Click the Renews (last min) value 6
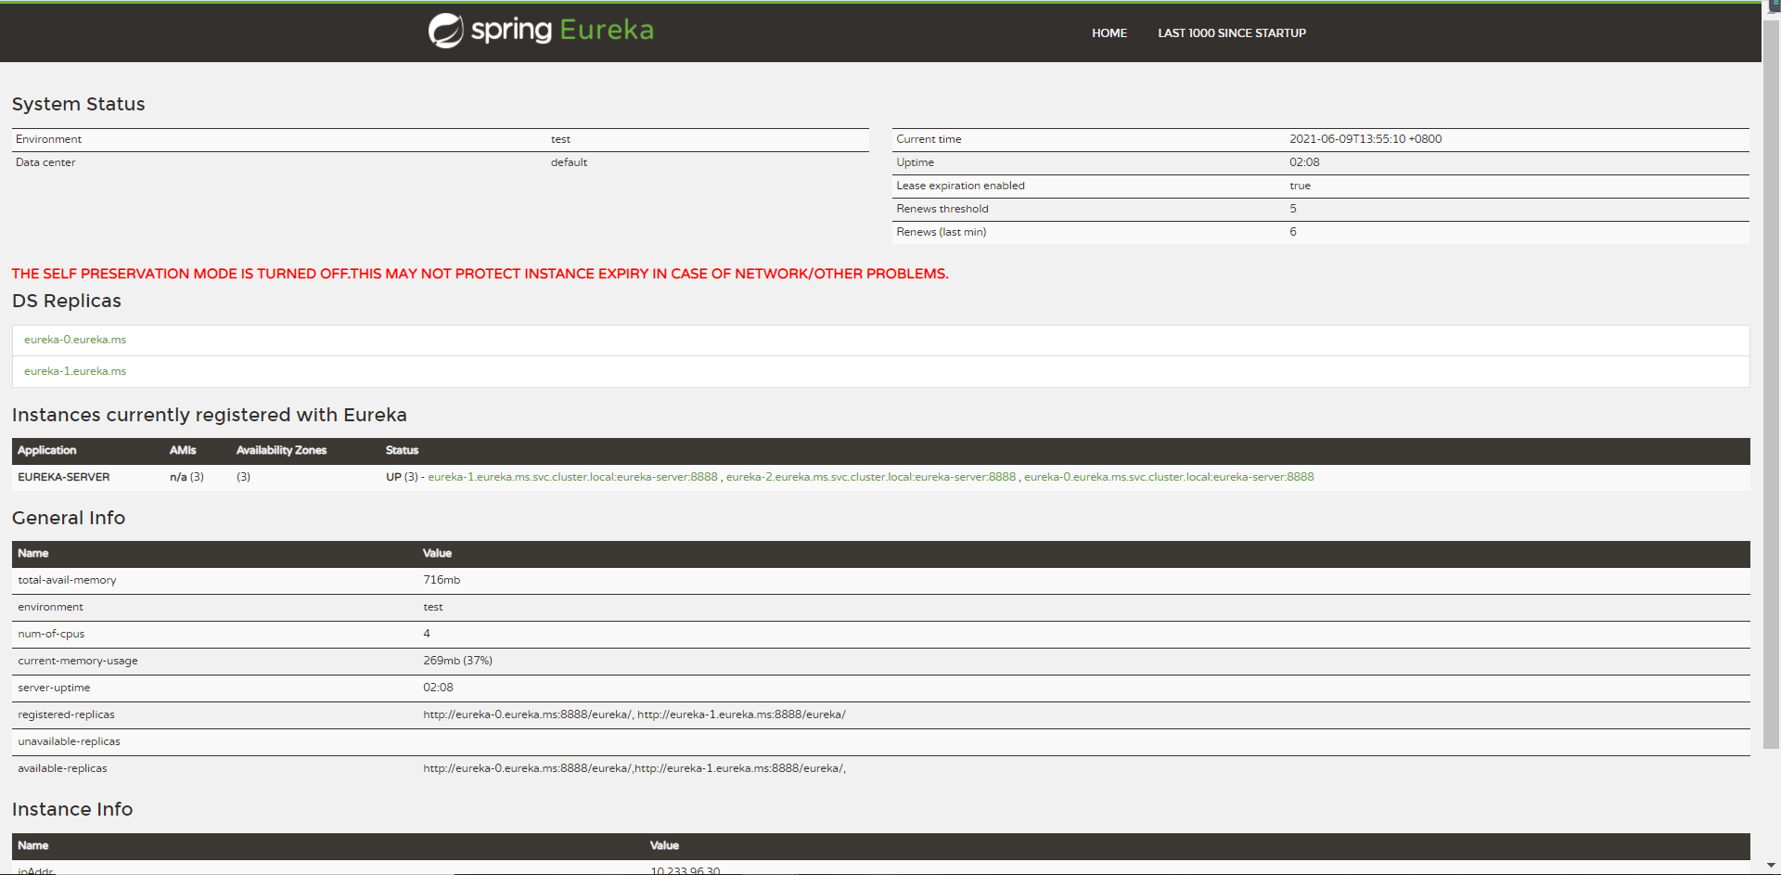 click(1293, 232)
